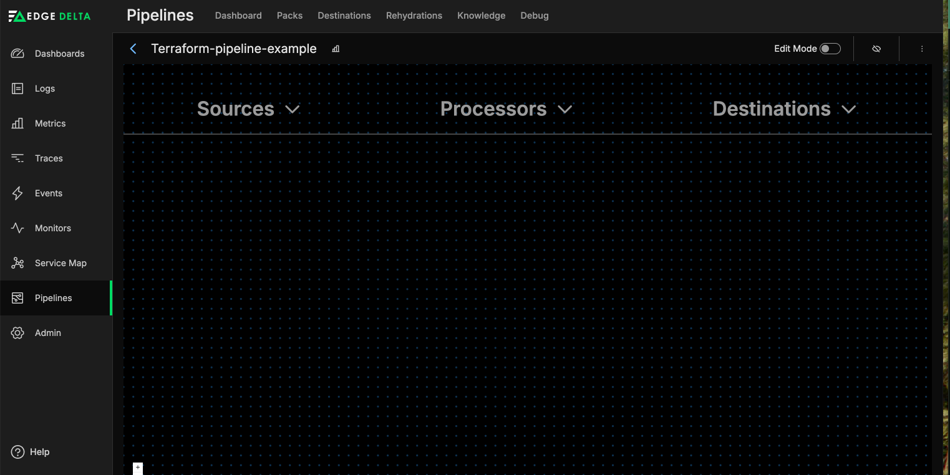Image resolution: width=950 pixels, height=475 pixels.
Task: Click the zoom in plus button on canvas
Action: click(x=138, y=468)
